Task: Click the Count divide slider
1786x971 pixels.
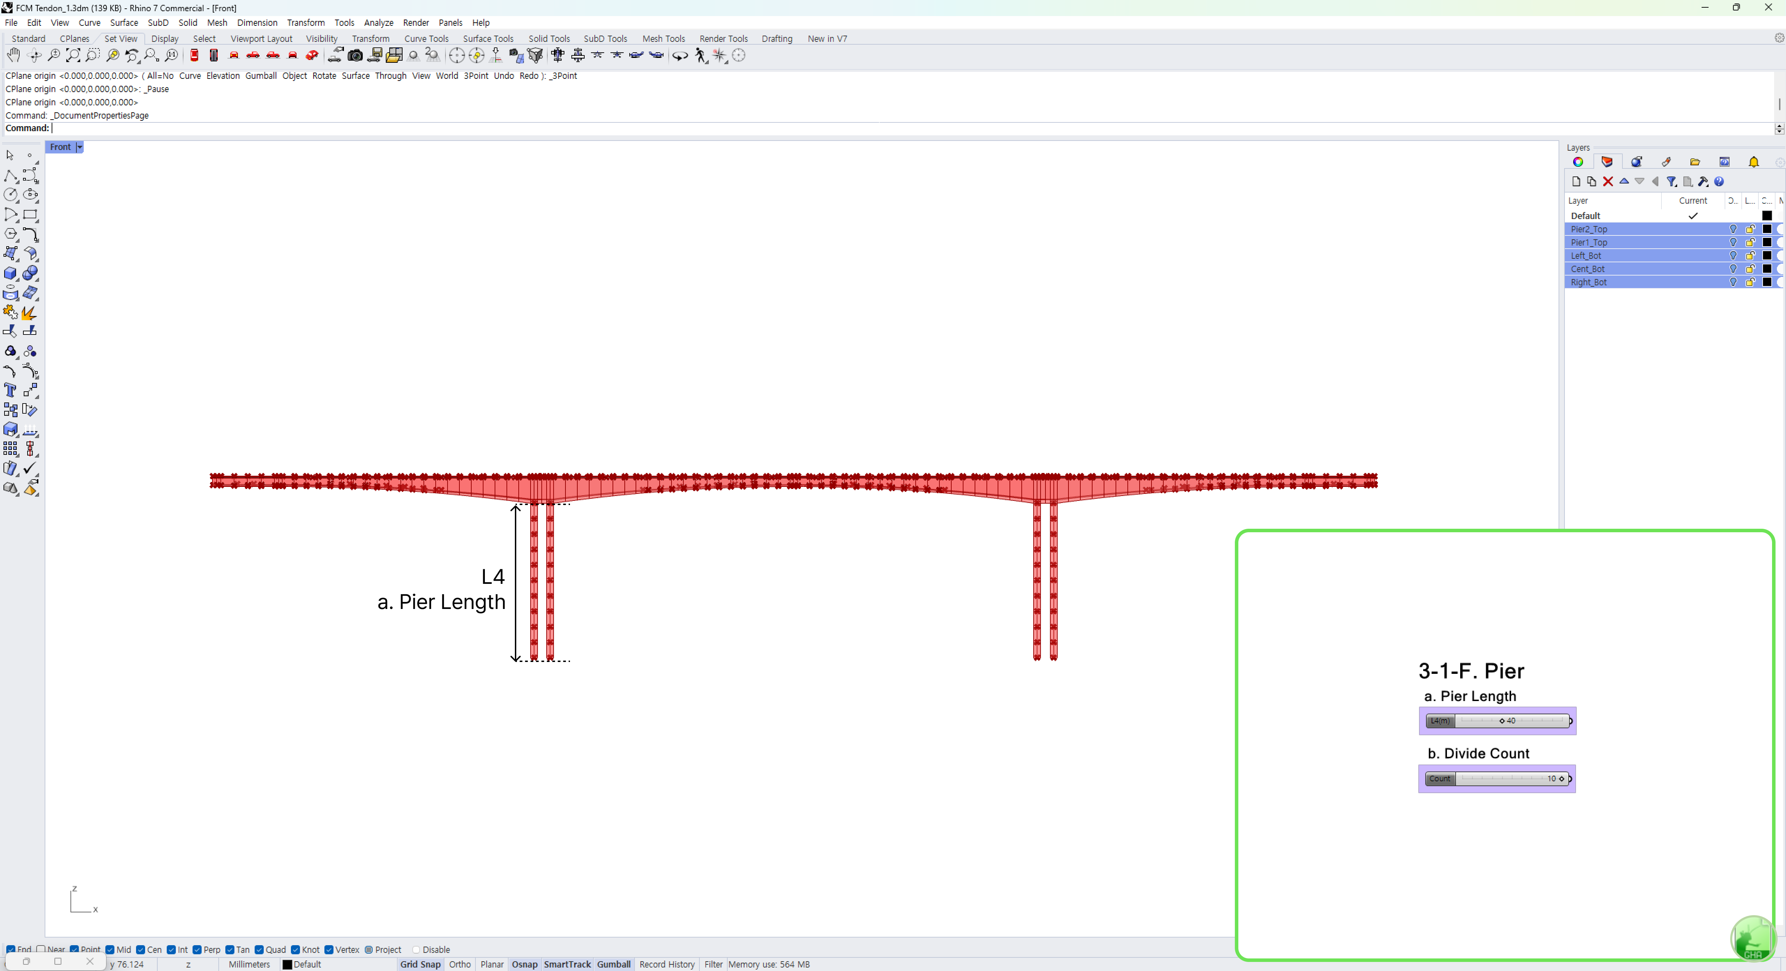Action: [x=1499, y=779]
